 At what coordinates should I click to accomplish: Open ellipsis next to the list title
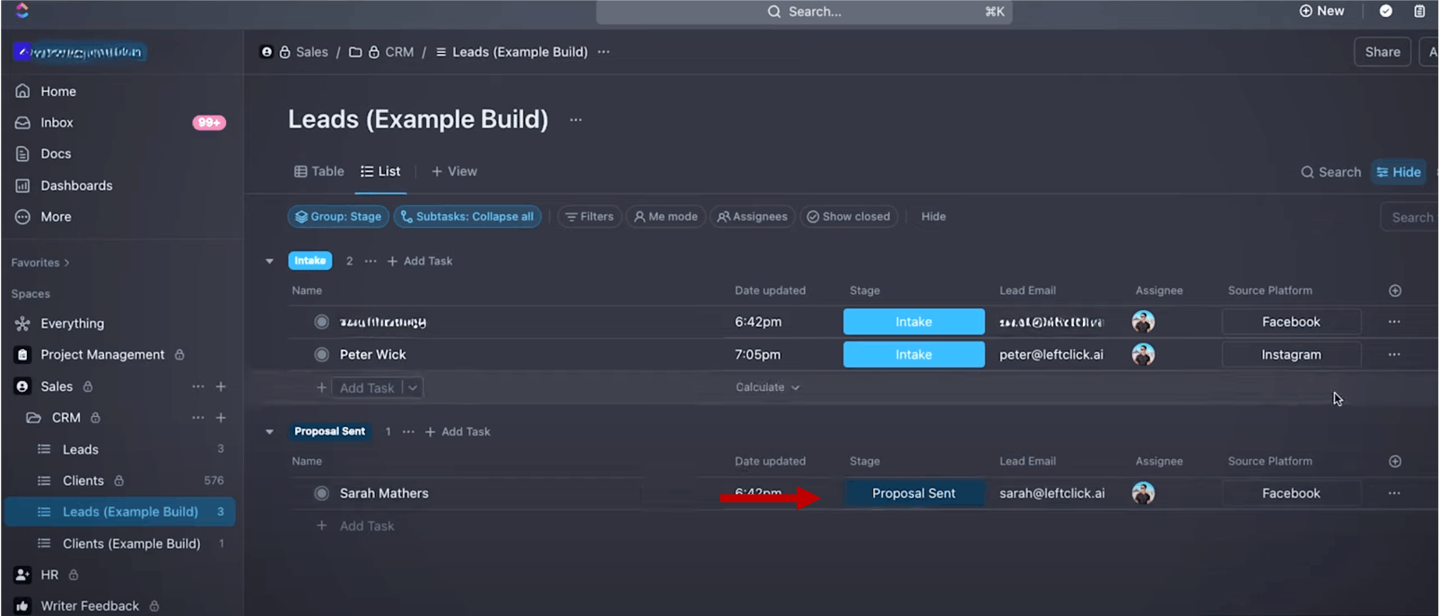click(x=576, y=120)
